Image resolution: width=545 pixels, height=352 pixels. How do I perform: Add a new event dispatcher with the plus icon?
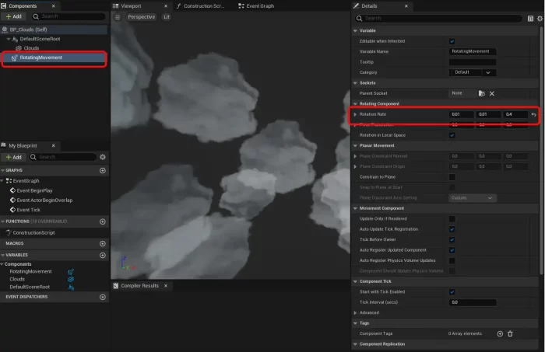(x=103, y=296)
